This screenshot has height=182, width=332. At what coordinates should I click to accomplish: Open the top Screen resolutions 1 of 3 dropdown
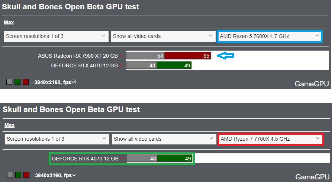[56, 36]
